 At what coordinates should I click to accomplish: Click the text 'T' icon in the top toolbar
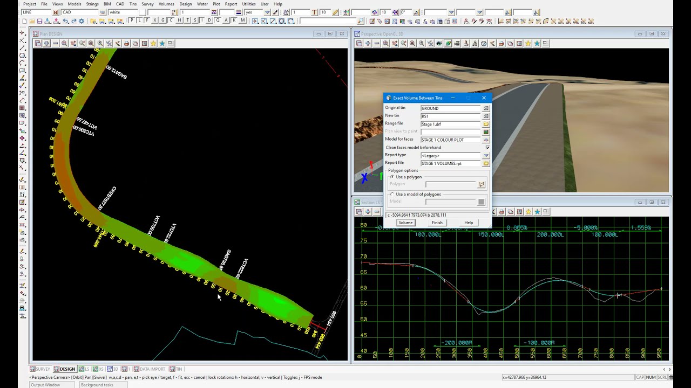314,12
